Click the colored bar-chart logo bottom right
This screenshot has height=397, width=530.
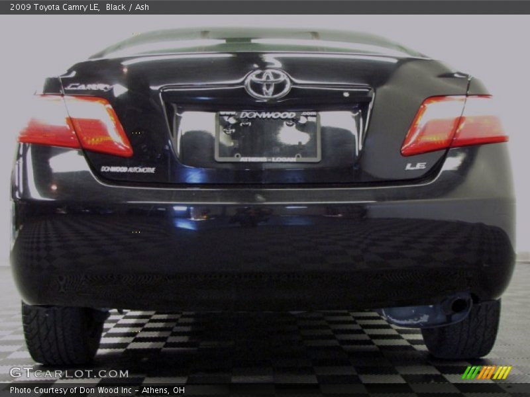pyautogui.click(x=486, y=372)
